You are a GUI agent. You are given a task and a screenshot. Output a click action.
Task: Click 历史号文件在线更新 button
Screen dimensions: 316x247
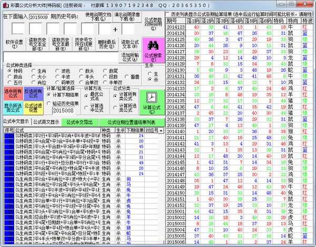pyautogui.click(x=84, y=44)
